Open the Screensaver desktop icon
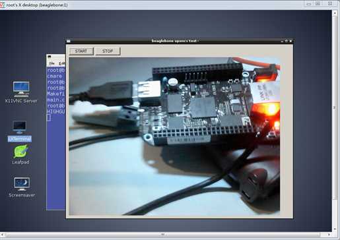 tap(22, 187)
